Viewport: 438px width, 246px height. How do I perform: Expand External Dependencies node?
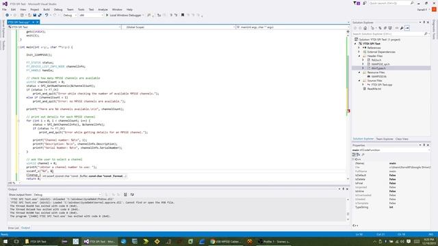pyautogui.click(x=359, y=52)
